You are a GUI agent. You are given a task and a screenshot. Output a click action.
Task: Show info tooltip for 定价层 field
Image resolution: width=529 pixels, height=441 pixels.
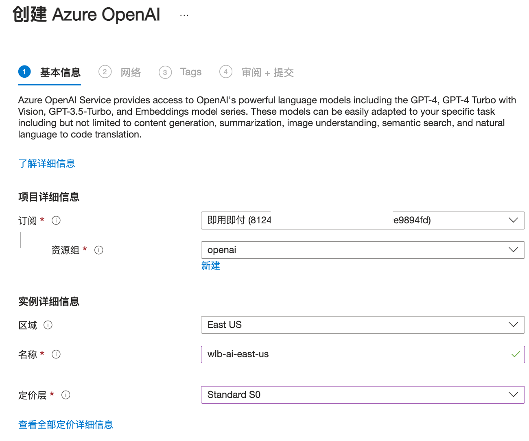click(66, 395)
